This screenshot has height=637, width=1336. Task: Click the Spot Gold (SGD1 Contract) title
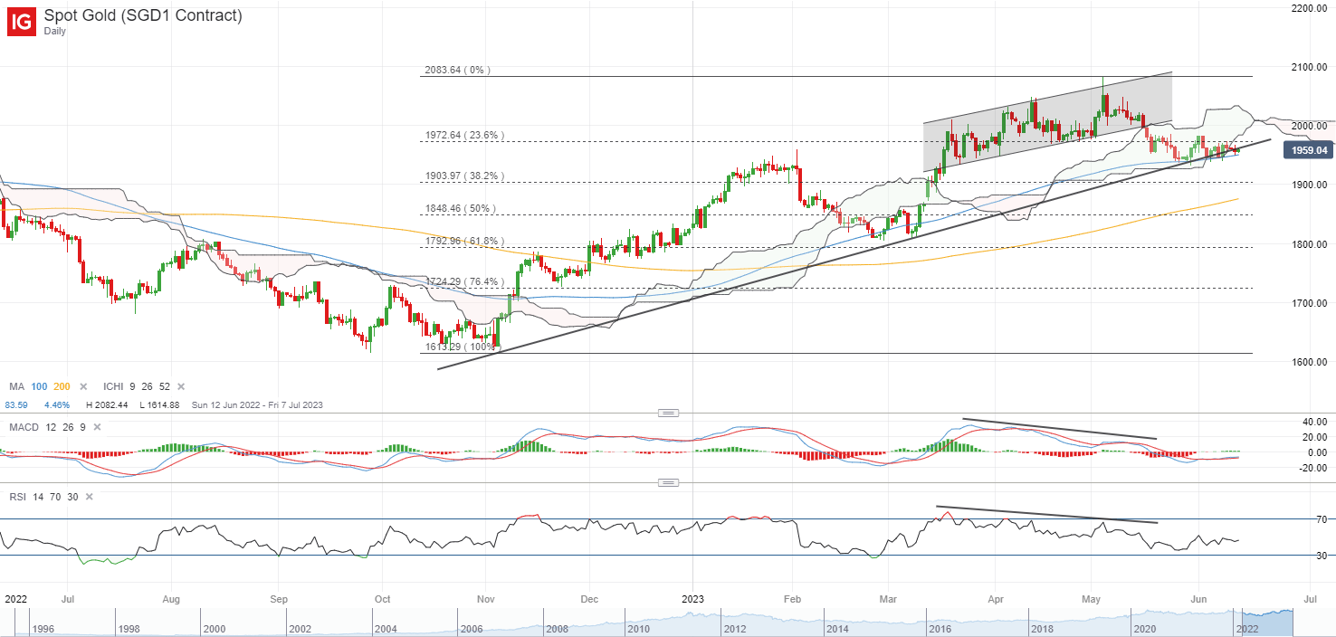[143, 14]
